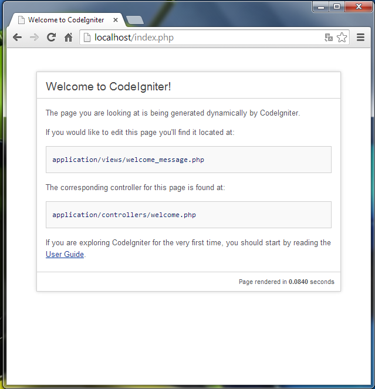Reload the page with the refresh icon
The image size is (375, 389).
click(x=51, y=38)
